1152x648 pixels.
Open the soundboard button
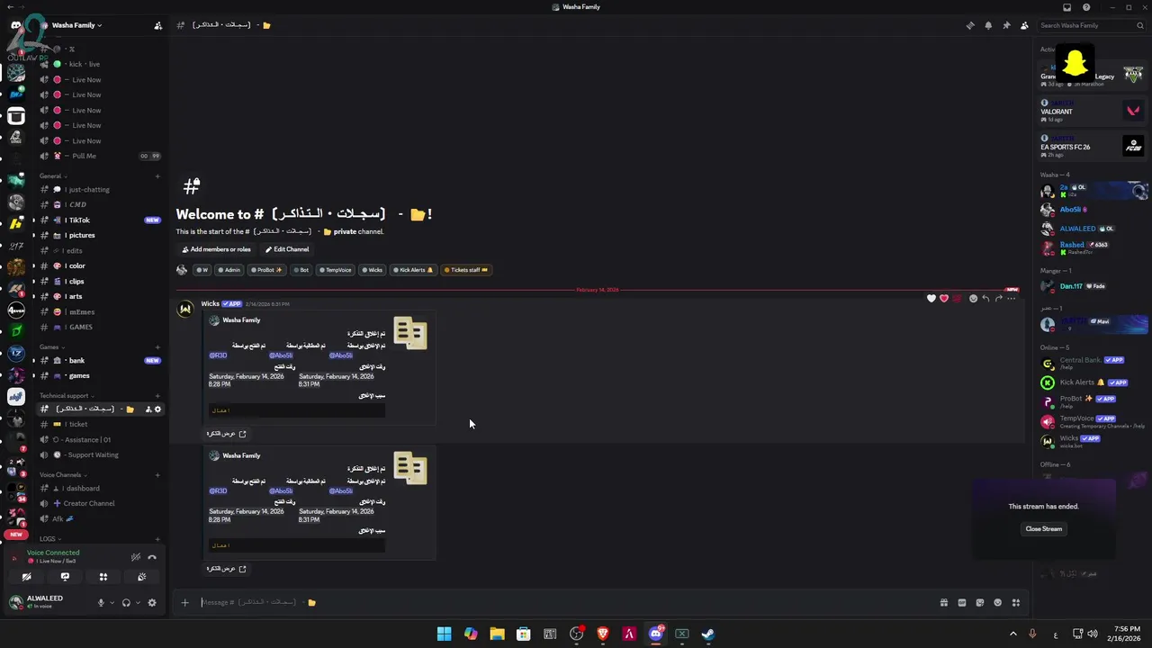(x=142, y=577)
